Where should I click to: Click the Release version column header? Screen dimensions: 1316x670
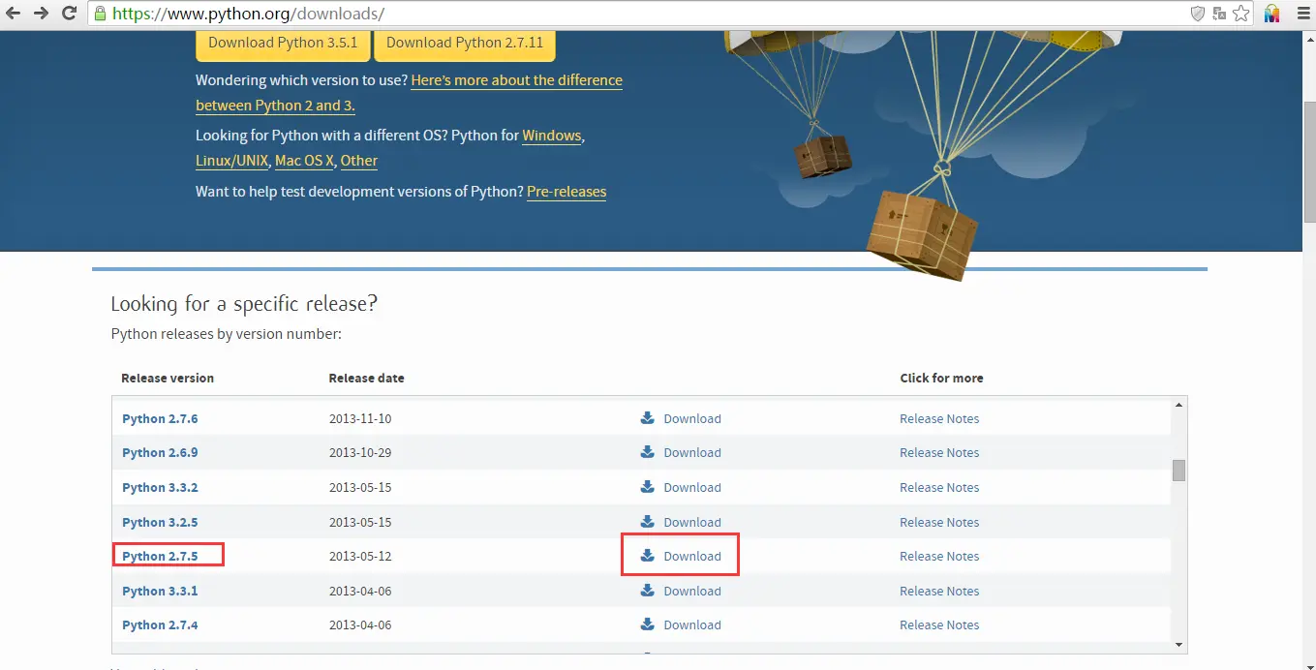point(168,378)
